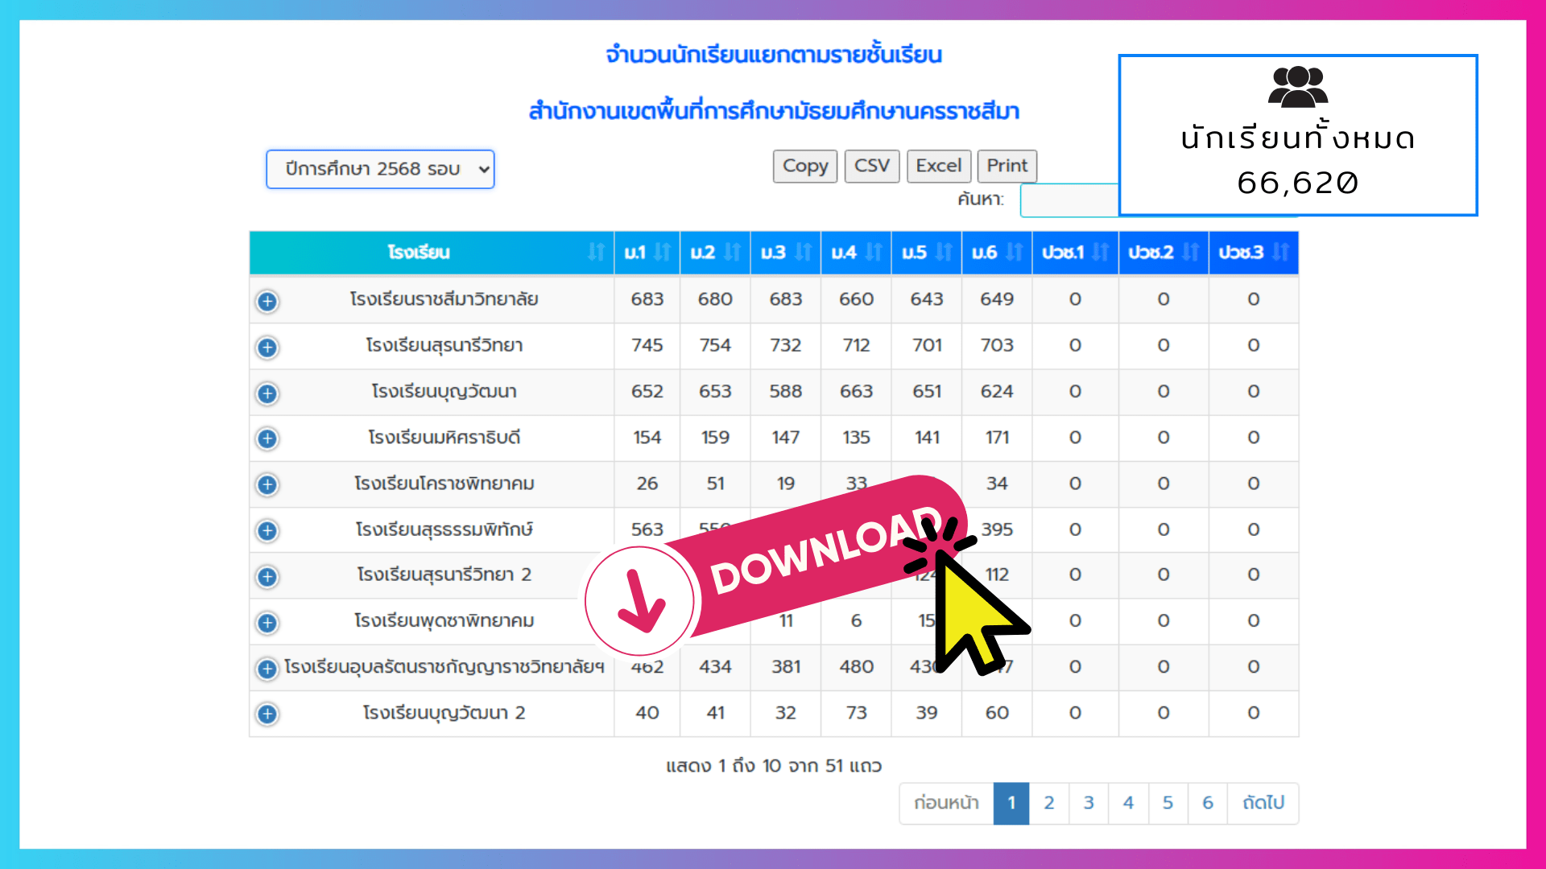Go to page 3 of the table
Image resolution: width=1546 pixels, height=869 pixels.
click(1089, 802)
